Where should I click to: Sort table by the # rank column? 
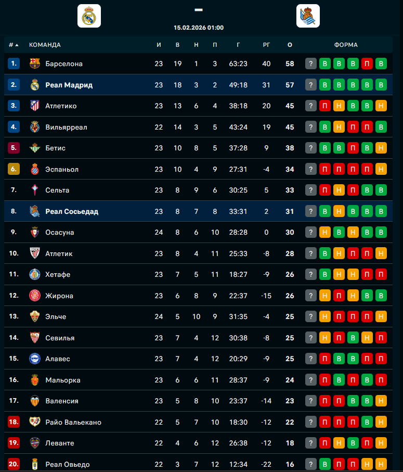(13, 45)
